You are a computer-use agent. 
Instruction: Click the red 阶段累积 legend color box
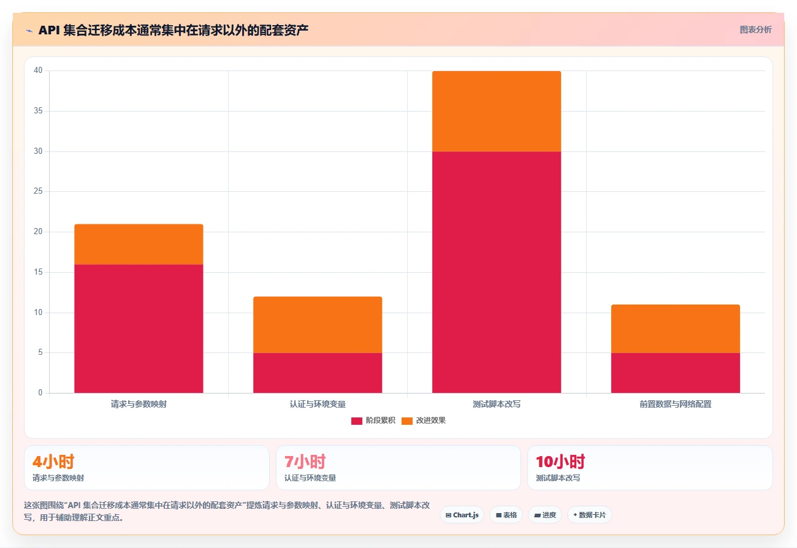click(x=357, y=421)
